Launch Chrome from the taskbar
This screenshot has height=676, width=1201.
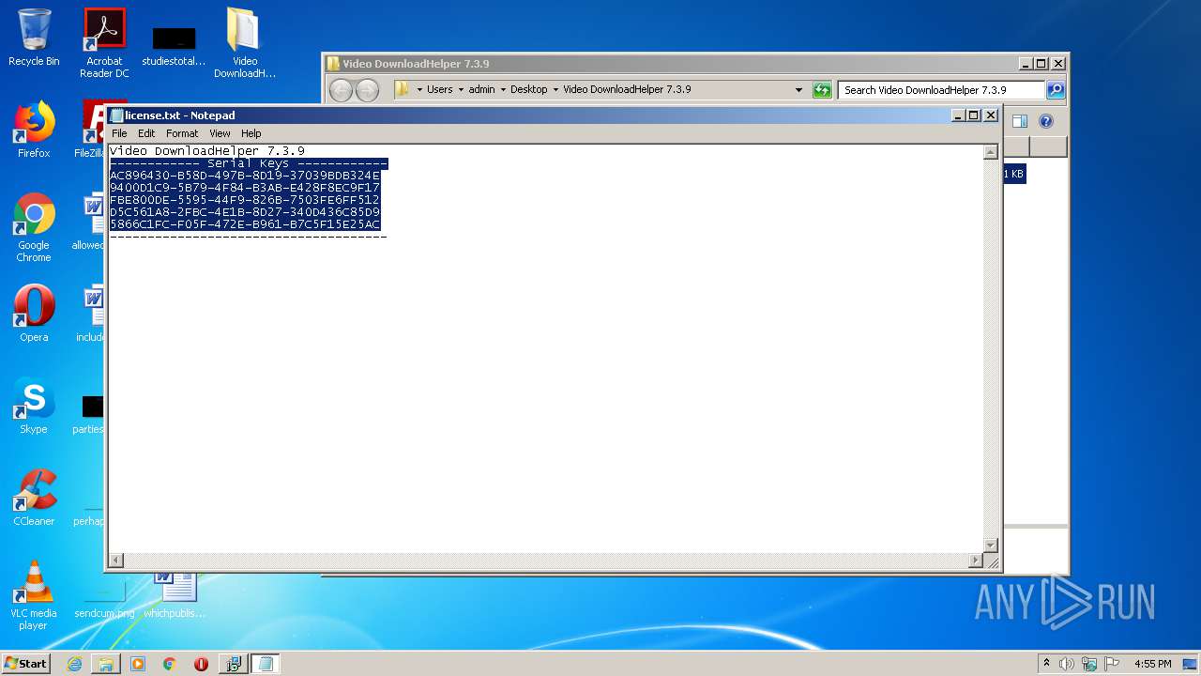pos(170,664)
